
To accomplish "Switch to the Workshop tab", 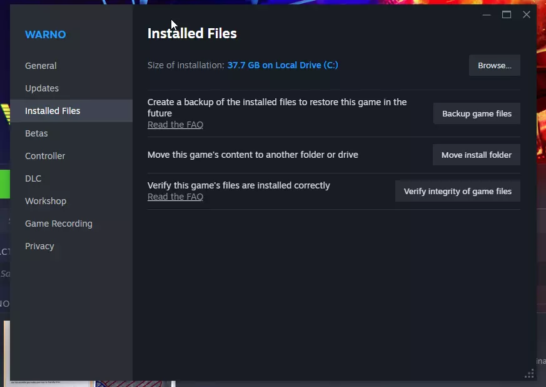I will [46, 201].
